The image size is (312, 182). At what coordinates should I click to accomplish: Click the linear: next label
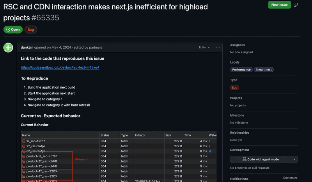pos(264,70)
